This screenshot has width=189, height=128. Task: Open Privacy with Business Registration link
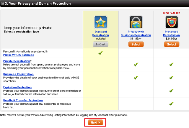(136, 33)
